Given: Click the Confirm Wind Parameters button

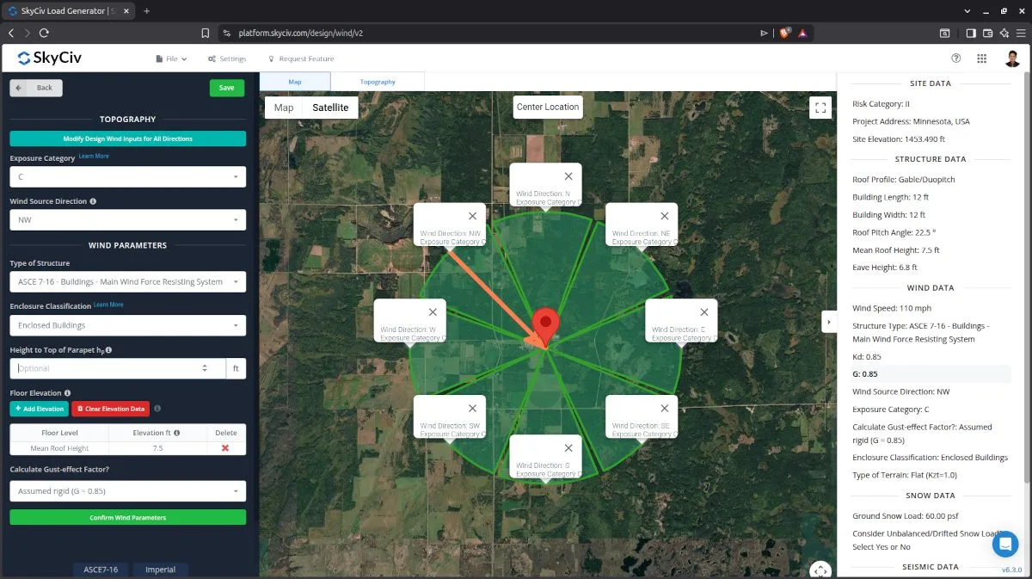Looking at the screenshot, I should pos(127,517).
